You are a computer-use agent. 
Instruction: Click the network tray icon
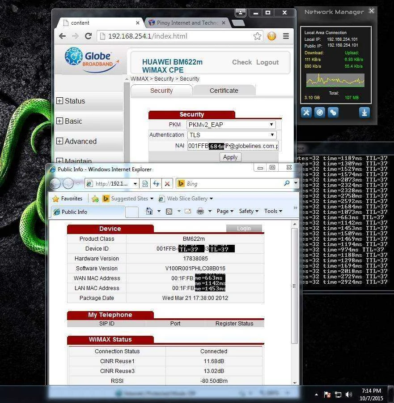[x=338, y=394]
